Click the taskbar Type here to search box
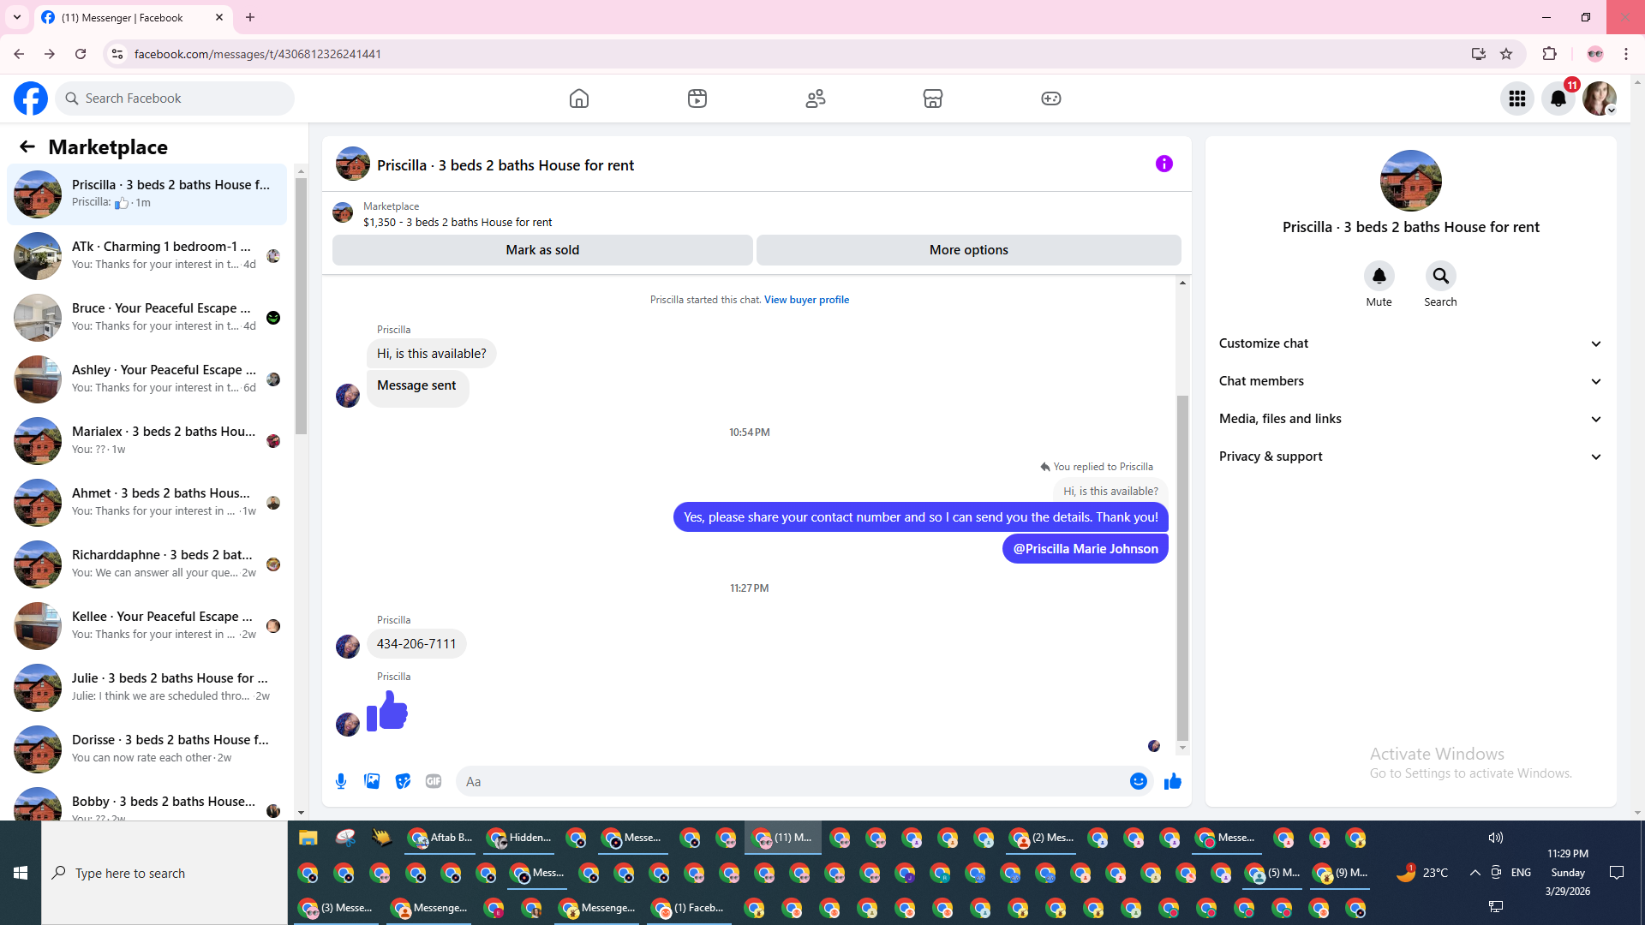Viewport: 1645px width, 925px height. 164,873
